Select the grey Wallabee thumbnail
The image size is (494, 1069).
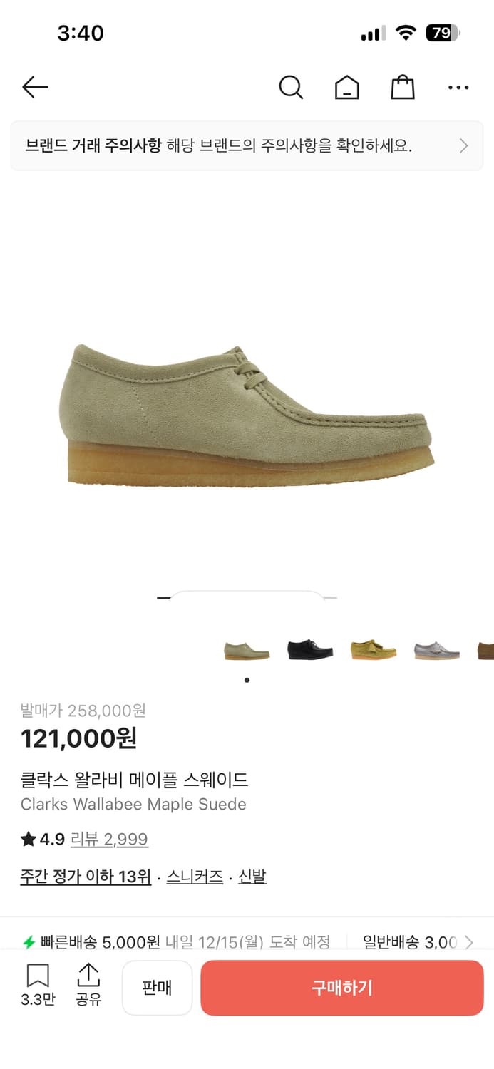pos(437,650)
